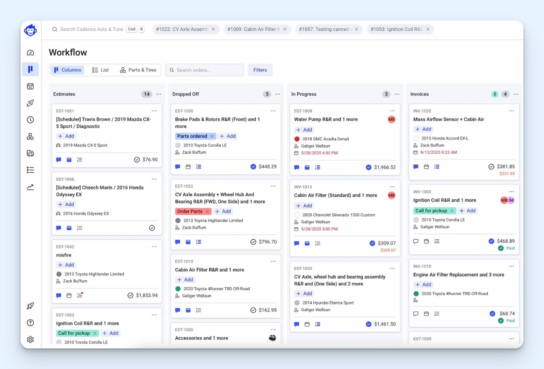The height and width of the screenshot is (369, 544).
Task: Open the Filters panel
Action: click(260, 70)
